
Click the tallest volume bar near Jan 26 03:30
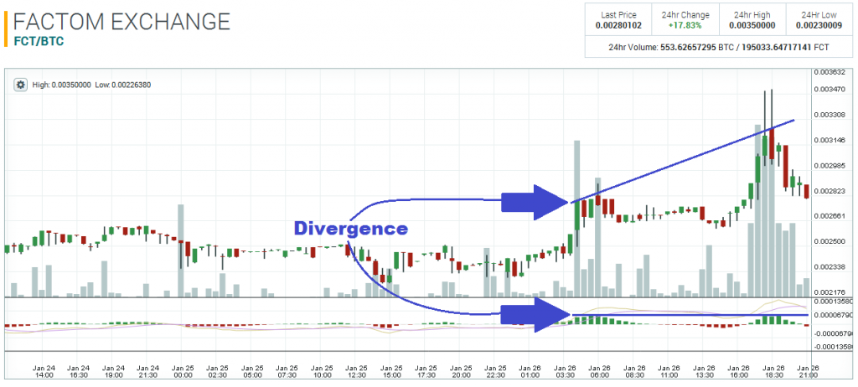(x=576, y=219)
